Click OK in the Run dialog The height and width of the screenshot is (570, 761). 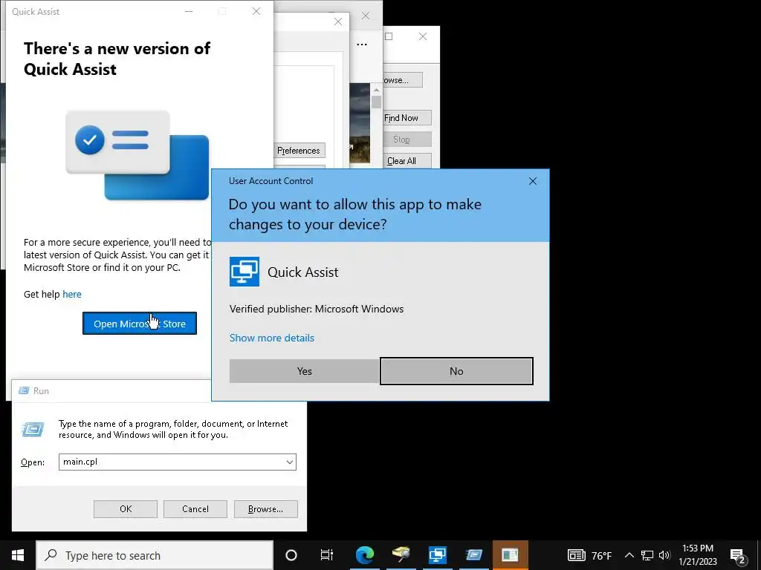point(125,509)
